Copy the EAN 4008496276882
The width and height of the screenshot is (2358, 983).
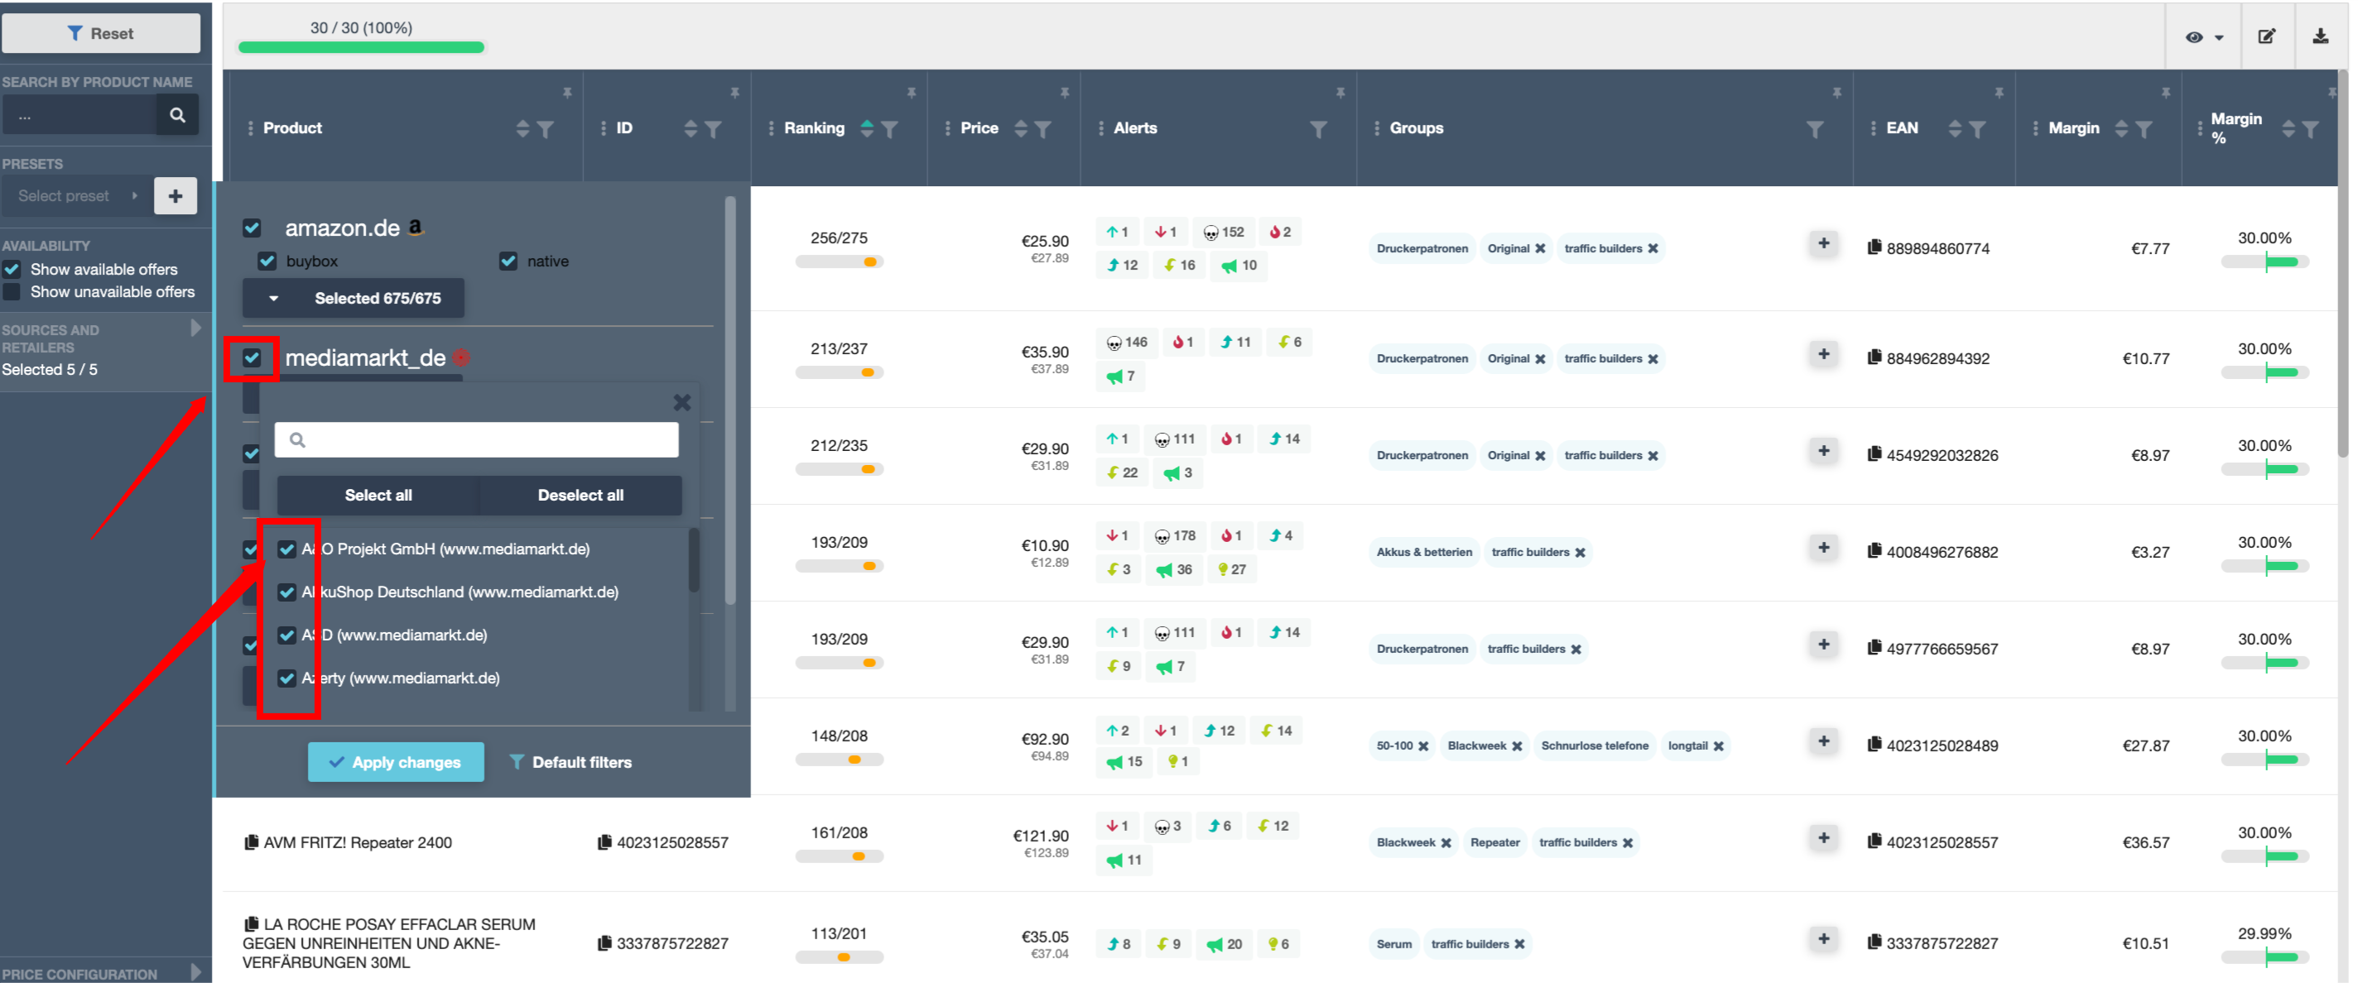tap(1874, 551)
